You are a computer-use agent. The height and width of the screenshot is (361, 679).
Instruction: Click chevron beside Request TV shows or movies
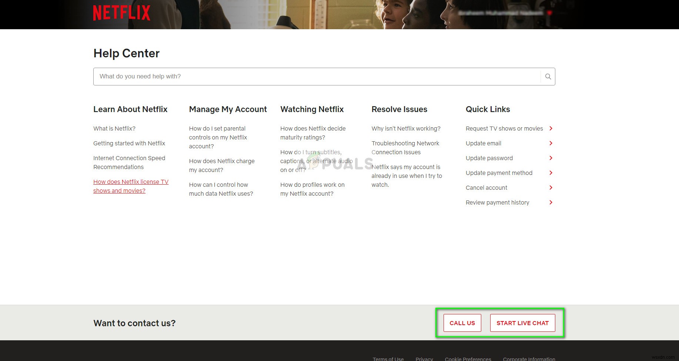pos(551,128)
